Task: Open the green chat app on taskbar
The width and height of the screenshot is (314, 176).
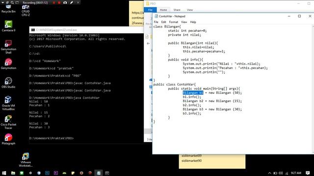Action: (x=22, y=173)
